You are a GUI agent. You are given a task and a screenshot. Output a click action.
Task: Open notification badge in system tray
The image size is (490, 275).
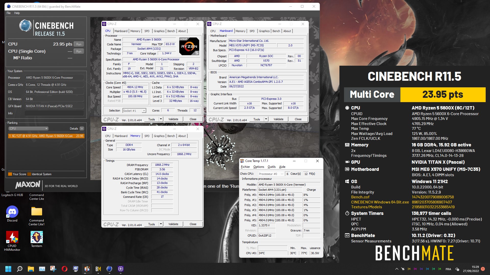click(483, 269)
